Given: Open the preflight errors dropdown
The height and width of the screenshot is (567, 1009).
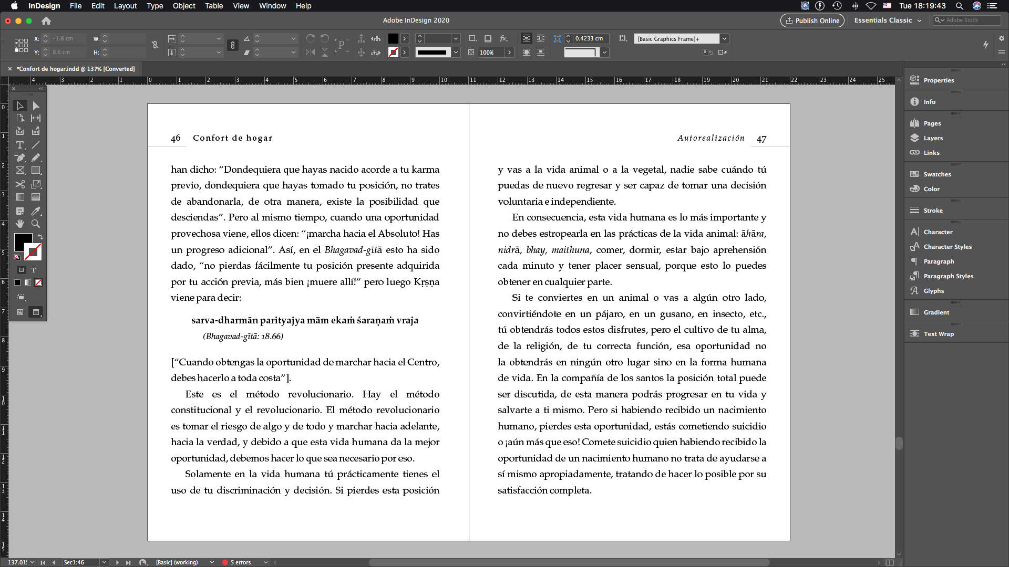Looking at the screenshot, I should [266, 562].
